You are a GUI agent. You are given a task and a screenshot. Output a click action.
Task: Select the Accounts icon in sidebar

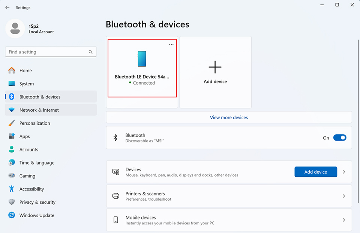coord(12,149)
